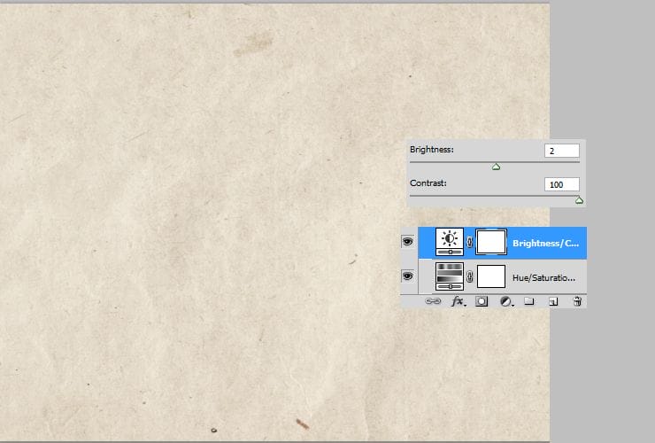Click the Contrast value field
The height and width of the screenshot is (443, 655).
(x=562, y=184)
